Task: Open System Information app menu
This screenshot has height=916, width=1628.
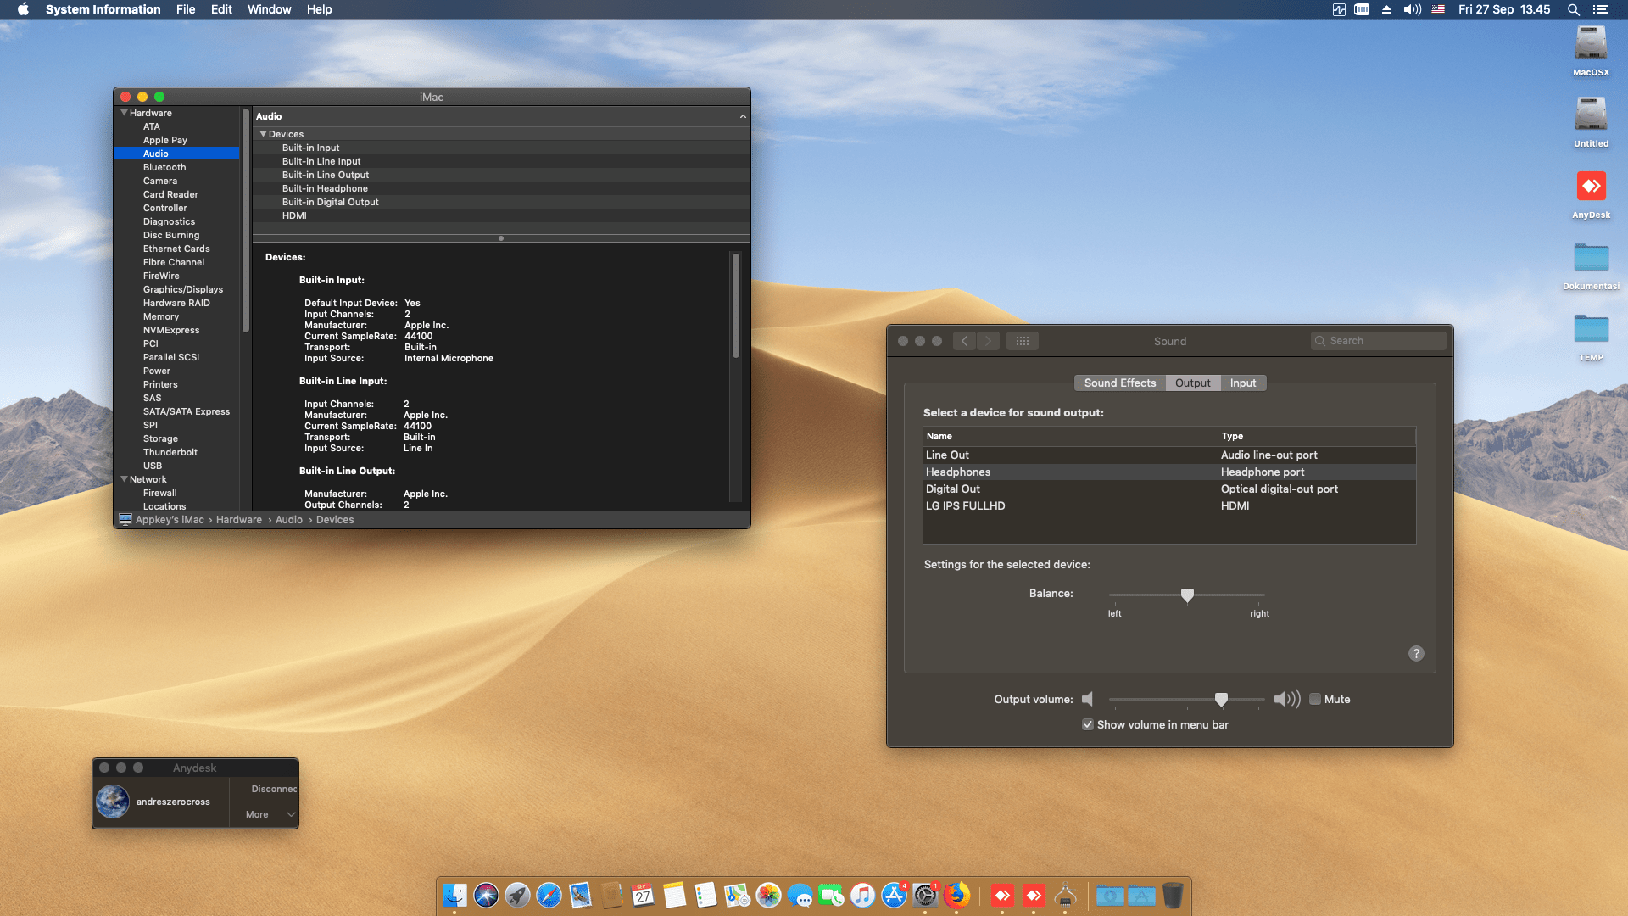Action: pos(103,9)
